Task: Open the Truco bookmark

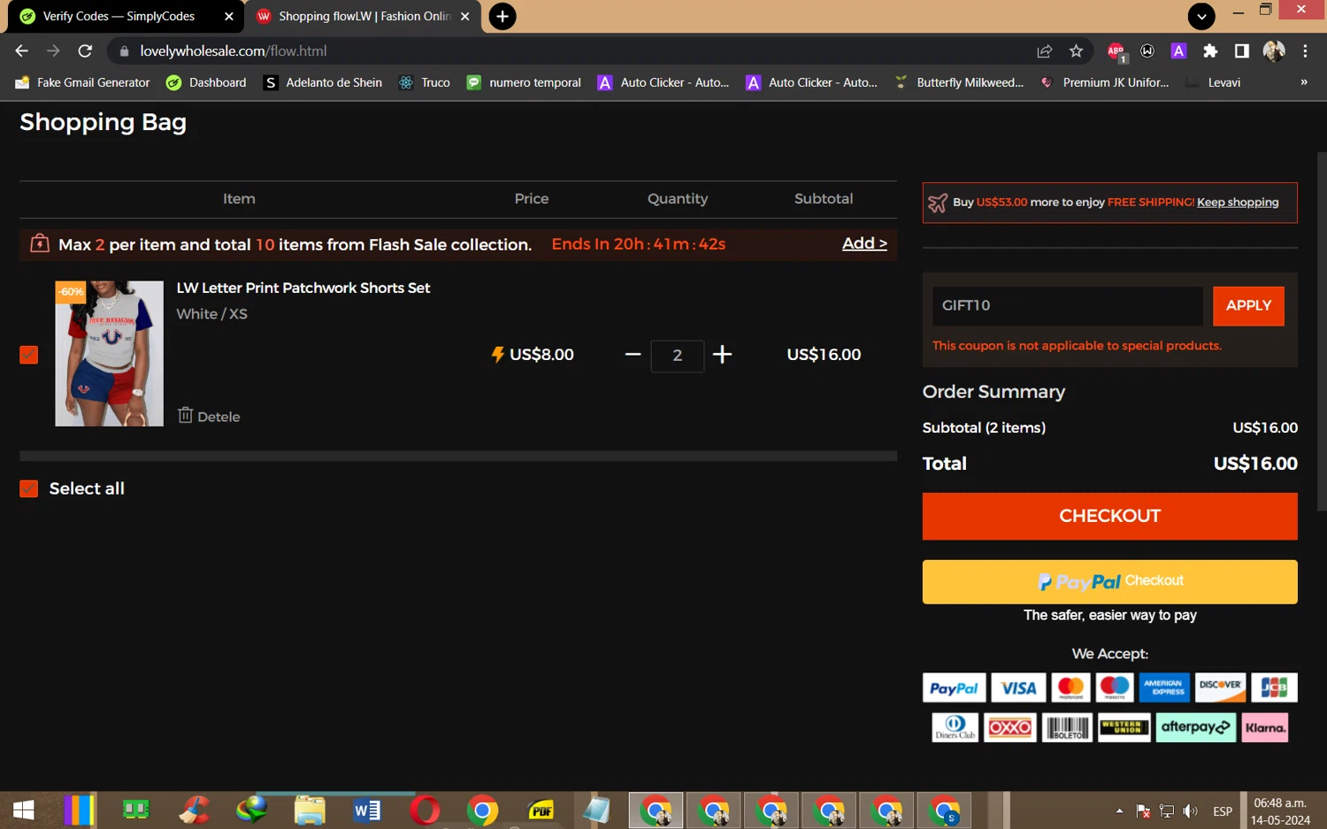Action: click(425, 82)
